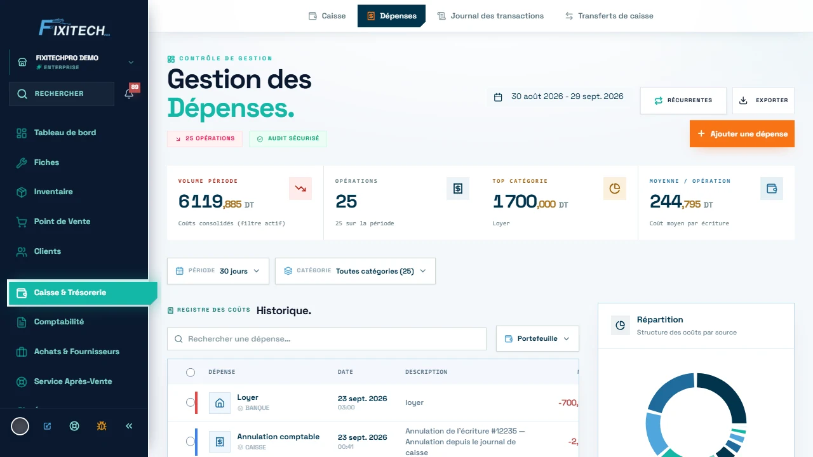
Task: Click the Dépense column header
Action: pos(222,372)
